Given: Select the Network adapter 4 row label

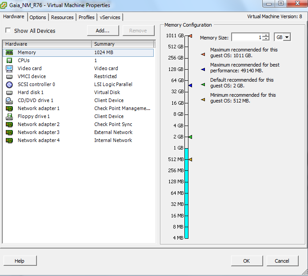Looking at the screenshot, I should tap(39, 141).
